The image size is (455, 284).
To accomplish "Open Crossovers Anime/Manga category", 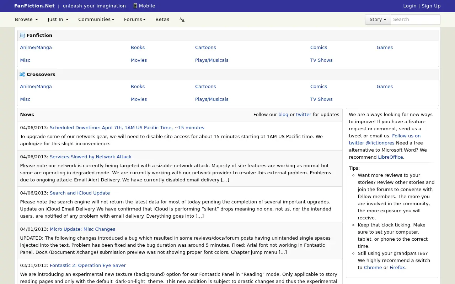I will click(36, 87).
